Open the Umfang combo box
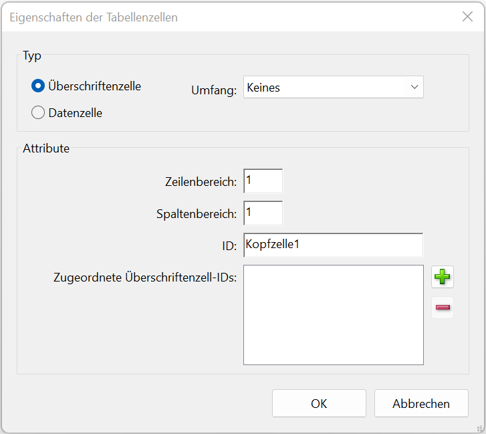 333,87
